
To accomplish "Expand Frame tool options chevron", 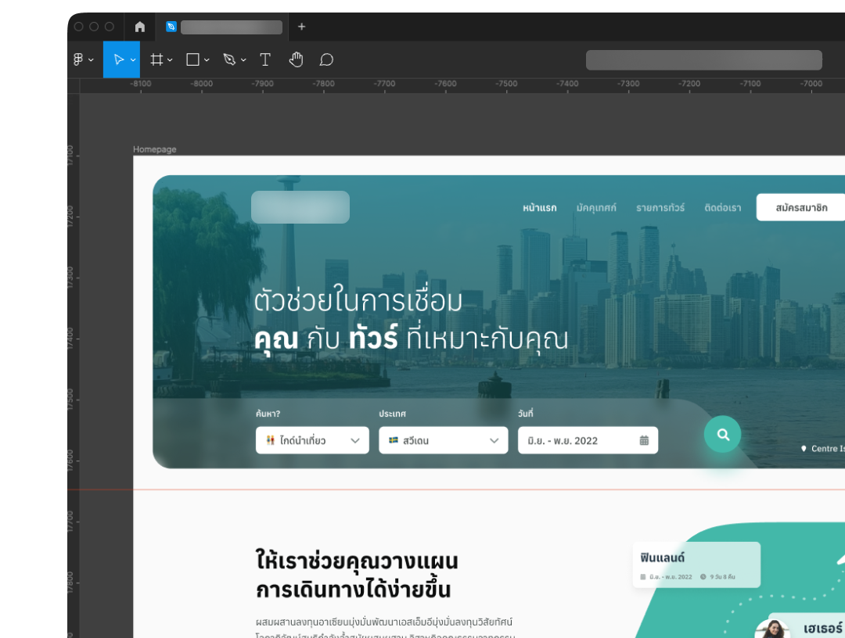I will 170,59.
